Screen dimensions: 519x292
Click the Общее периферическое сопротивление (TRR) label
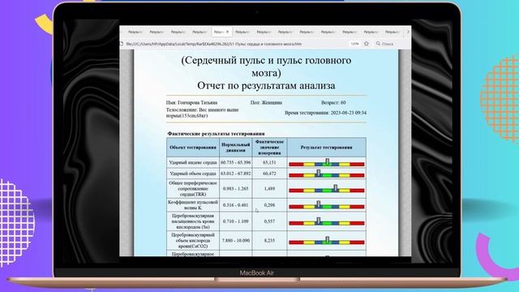pos(193,189)
